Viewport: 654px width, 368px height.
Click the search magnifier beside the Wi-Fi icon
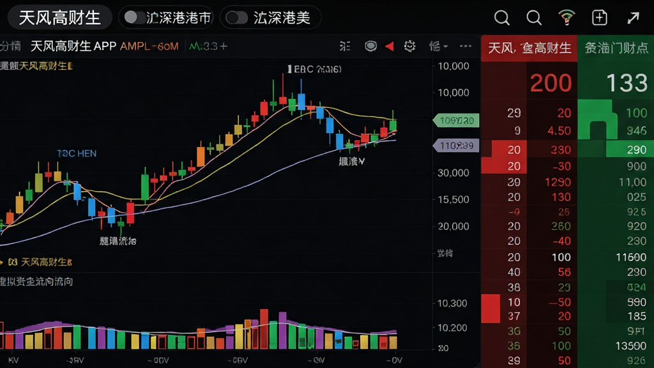tap(534, 18)
